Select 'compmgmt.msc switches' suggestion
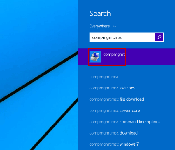This screenshot has height=150, width=175. pyautogui.click(x=112, y=88)
